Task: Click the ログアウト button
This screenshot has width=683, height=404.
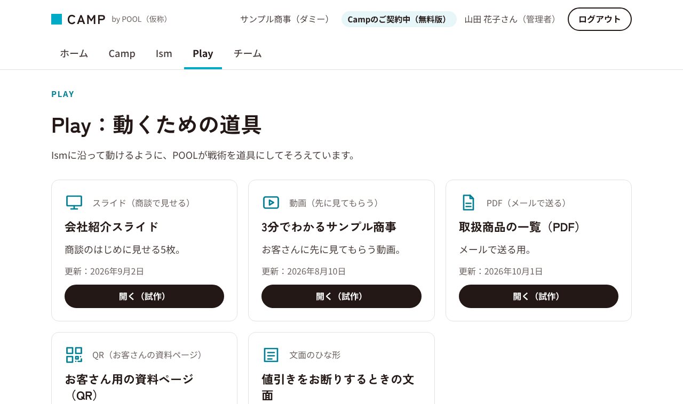Action: [600, 19]
